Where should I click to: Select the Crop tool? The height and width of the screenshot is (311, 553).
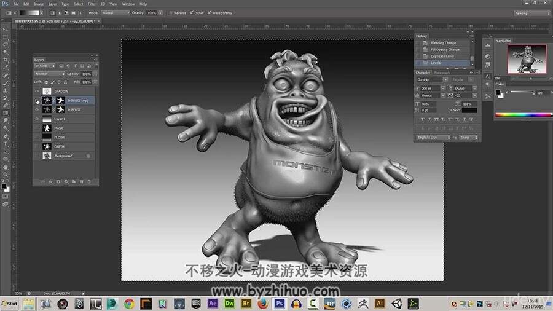pyautogui.click(x=6, y=60)
